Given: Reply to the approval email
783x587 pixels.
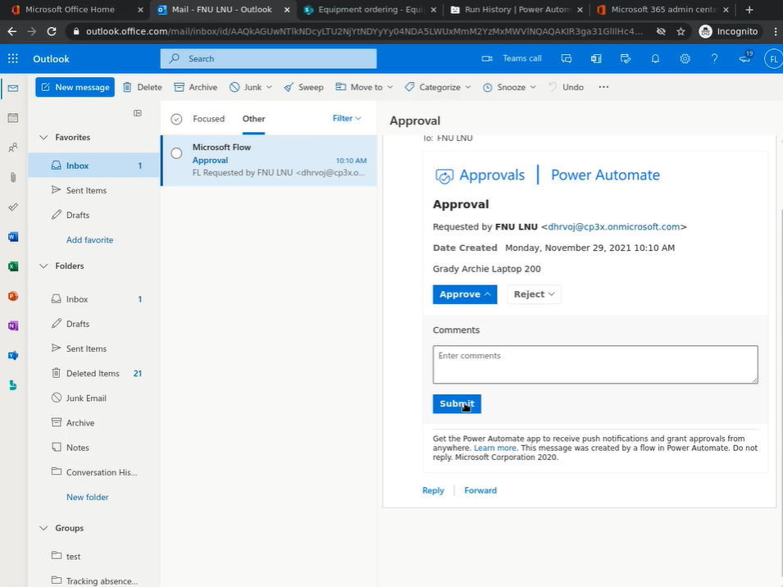Looking at the screenshot, I should [x=433, y=490].
